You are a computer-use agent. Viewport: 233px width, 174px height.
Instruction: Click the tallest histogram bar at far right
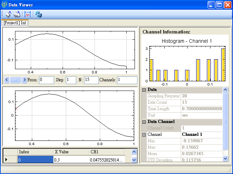pyautogui.click(x=223, y=65)
